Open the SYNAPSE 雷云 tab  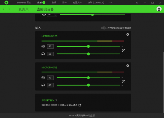click(x=24, y=3)
